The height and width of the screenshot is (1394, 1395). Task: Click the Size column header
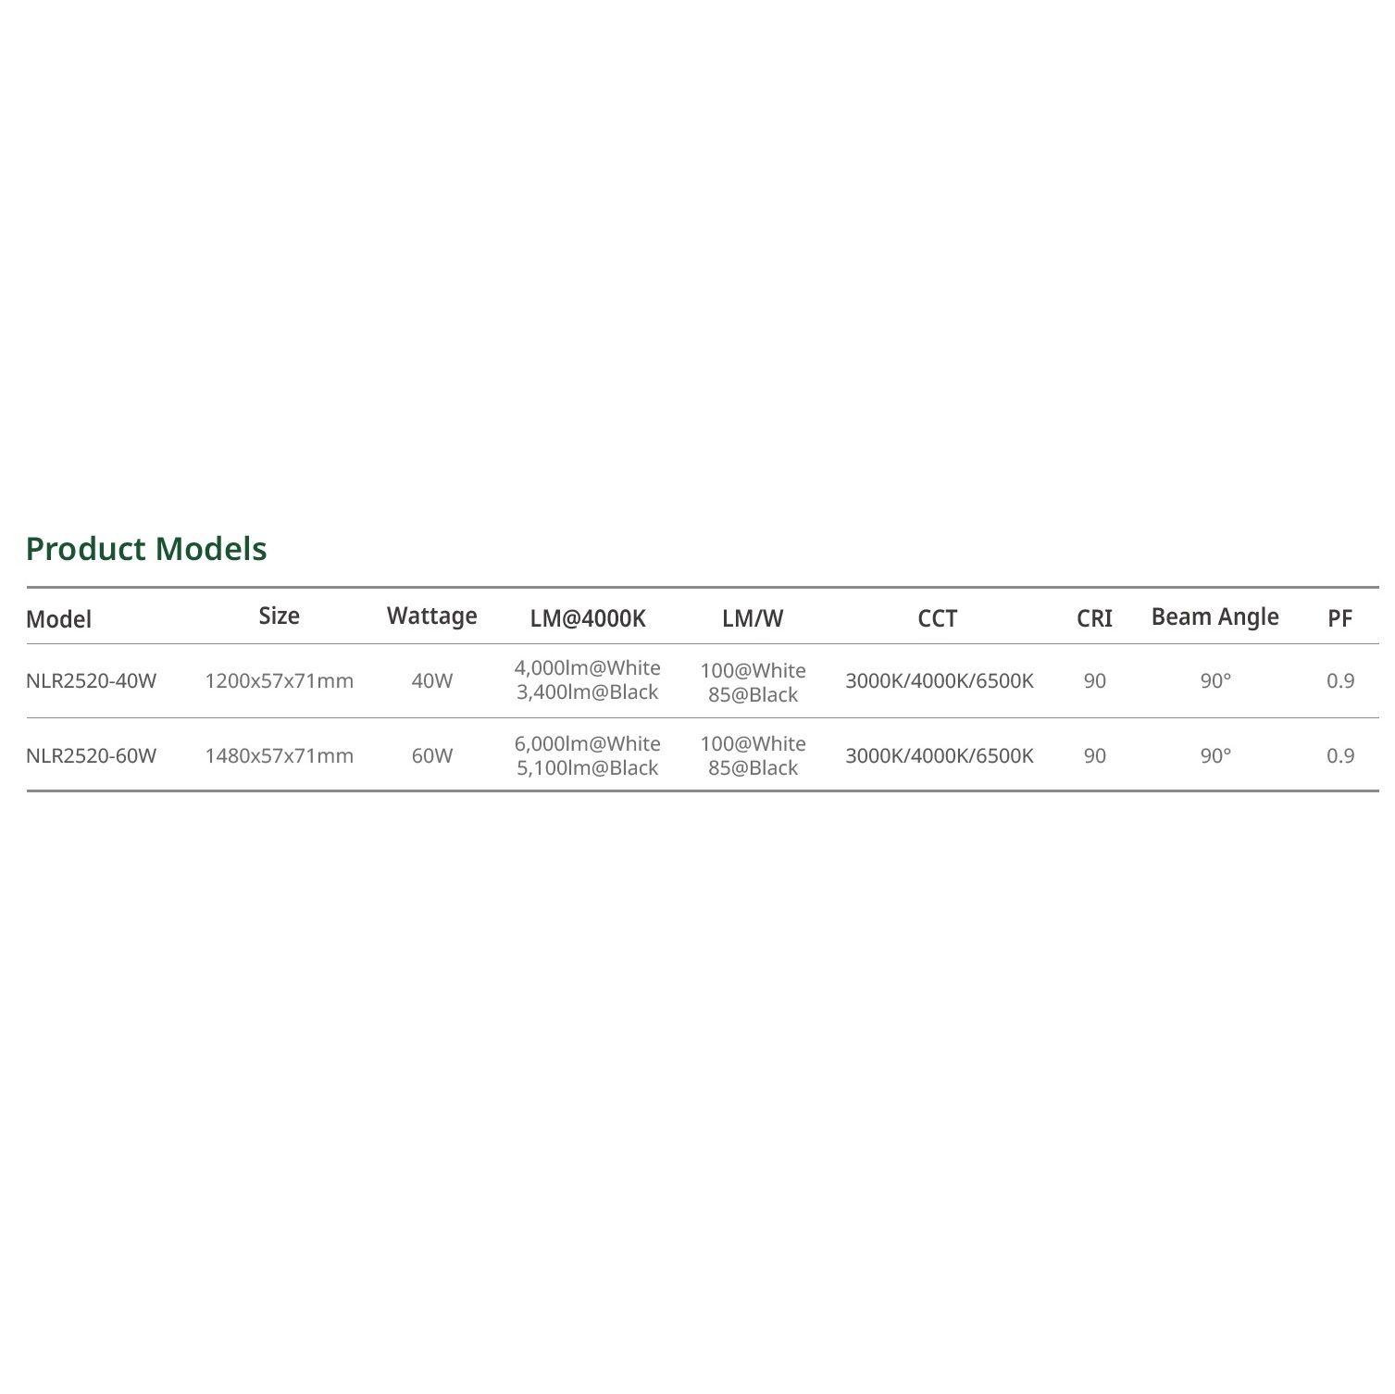click(x=279, y=616)
